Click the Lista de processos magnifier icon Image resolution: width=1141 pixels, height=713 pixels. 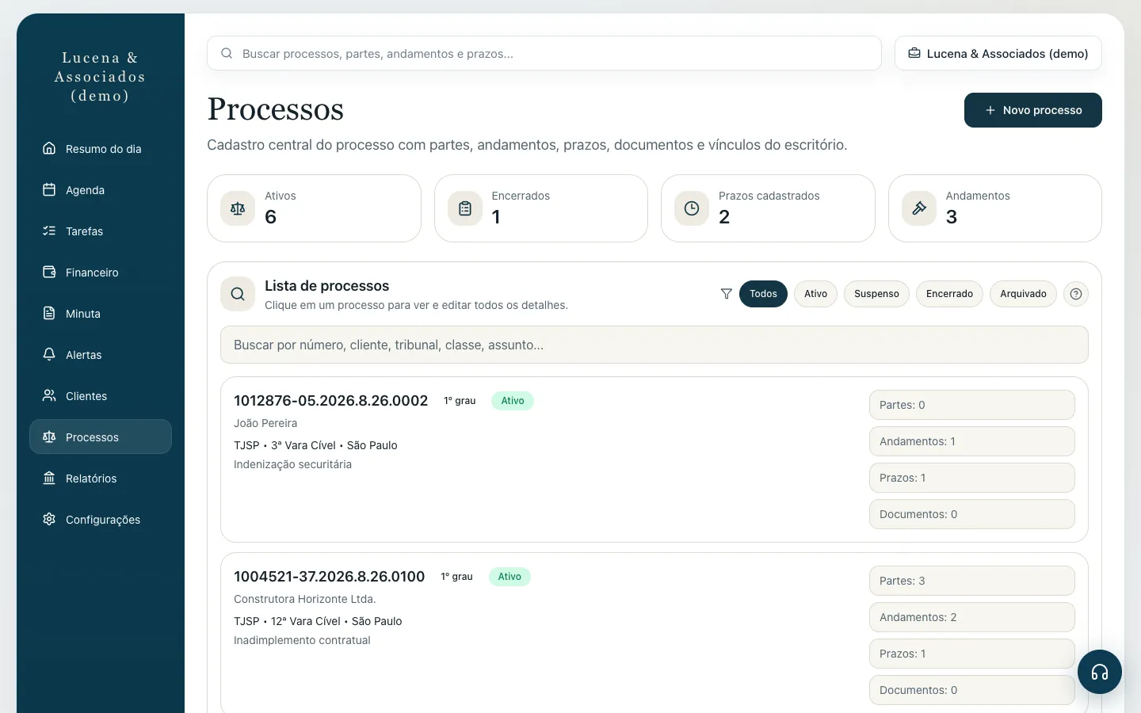[238, 294]
